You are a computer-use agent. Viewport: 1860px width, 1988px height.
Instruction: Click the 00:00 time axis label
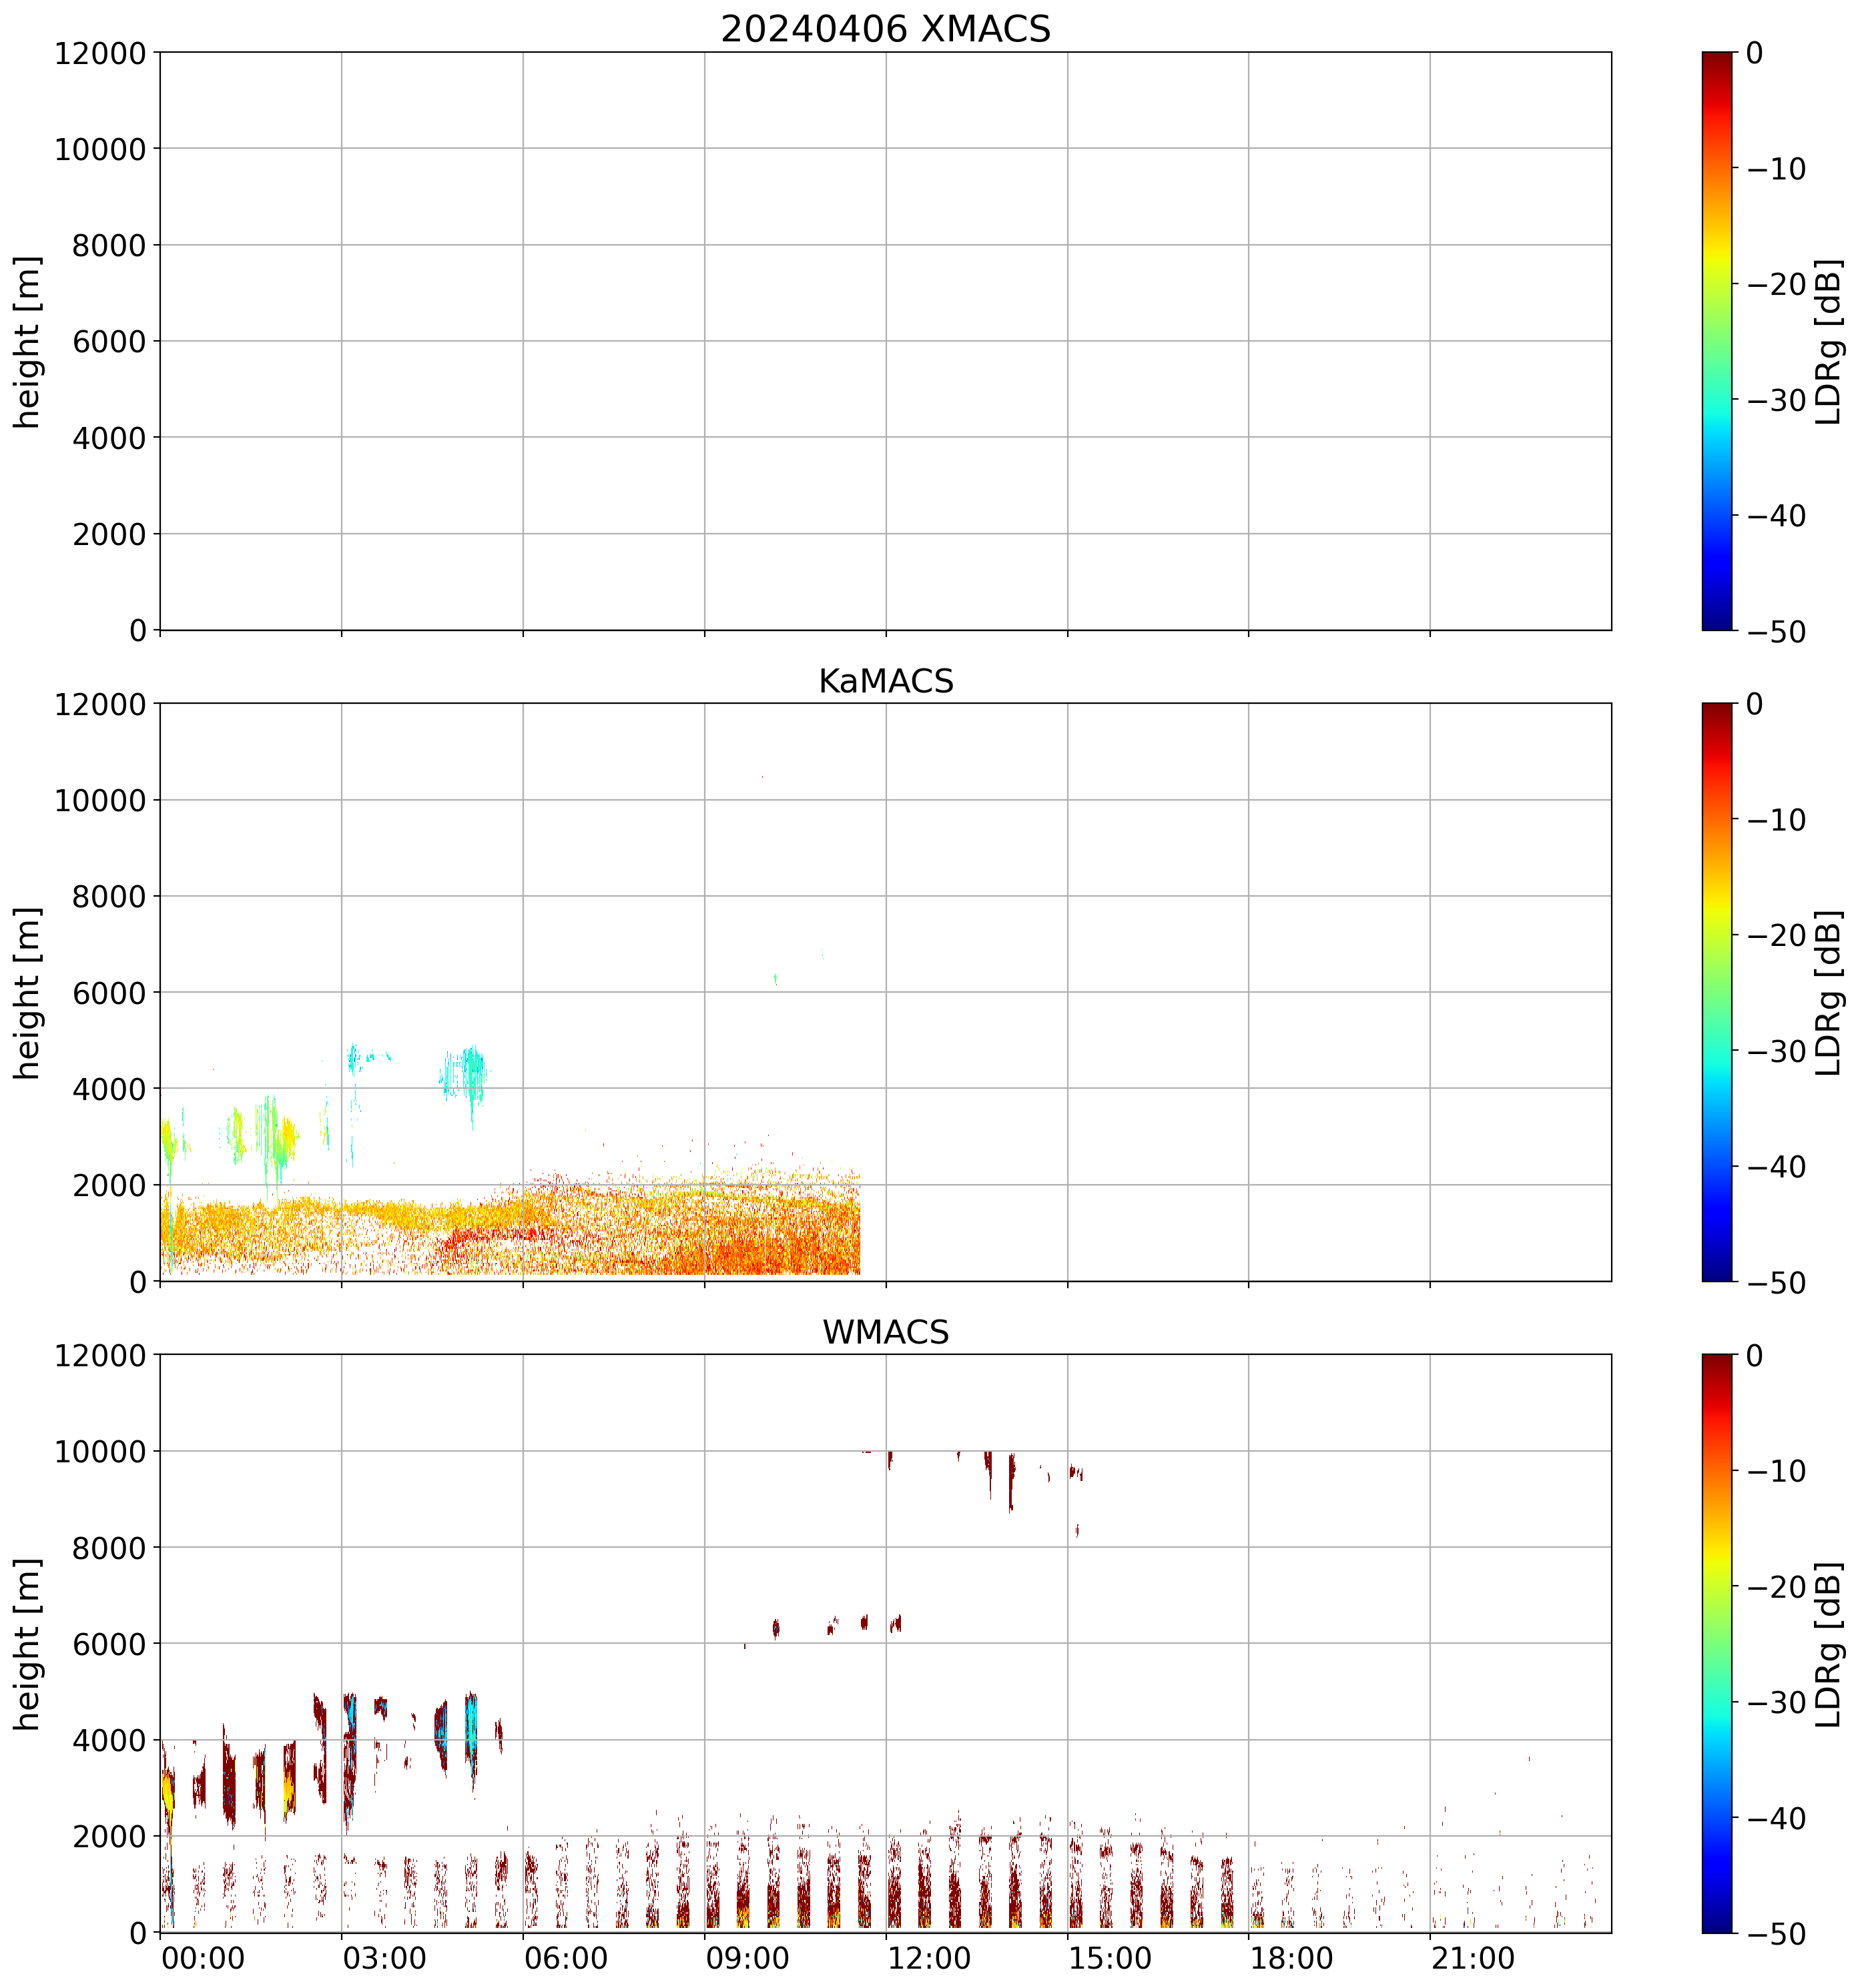point(203,1958)
